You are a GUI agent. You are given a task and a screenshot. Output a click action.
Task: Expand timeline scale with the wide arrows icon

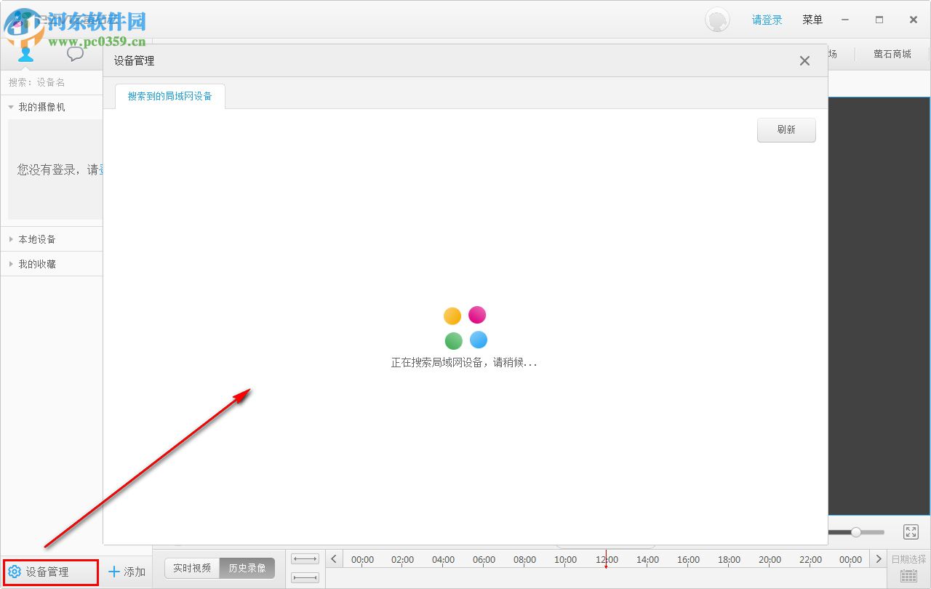point(305,559)
